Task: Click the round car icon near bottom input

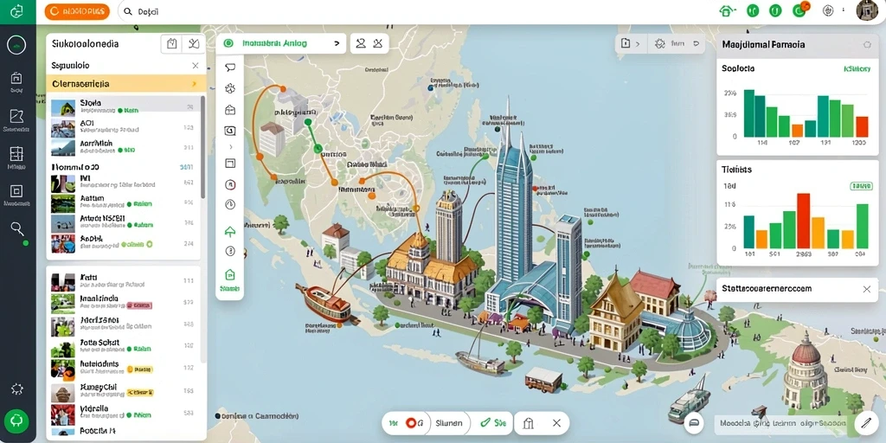Action: pos(694,422)
